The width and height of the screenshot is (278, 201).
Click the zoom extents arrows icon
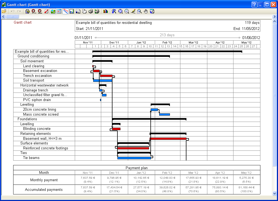[120, 11]
